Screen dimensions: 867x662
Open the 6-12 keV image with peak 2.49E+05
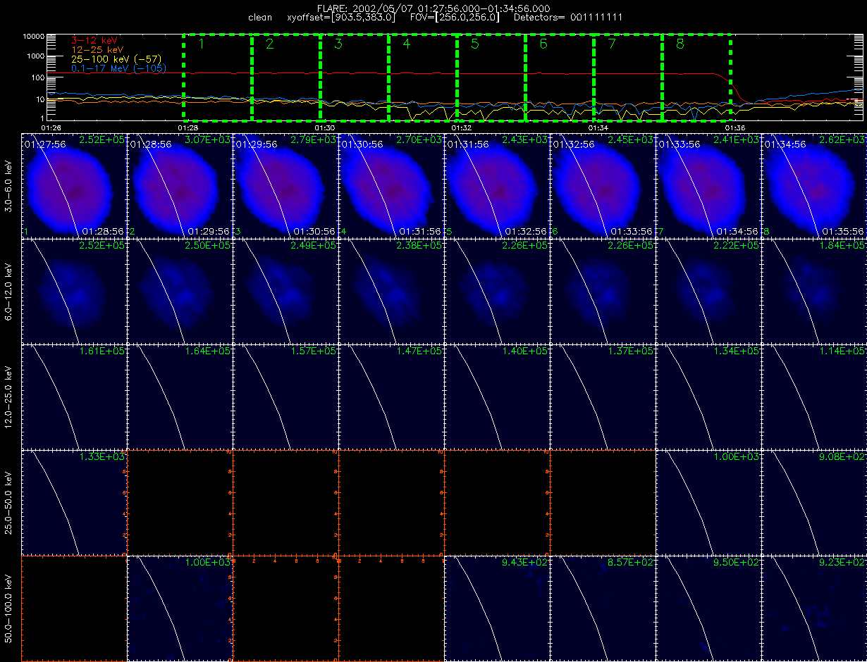coord(285,291)
